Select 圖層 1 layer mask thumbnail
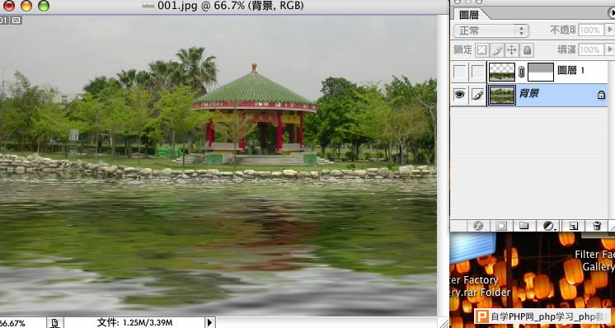 point(541,72)
